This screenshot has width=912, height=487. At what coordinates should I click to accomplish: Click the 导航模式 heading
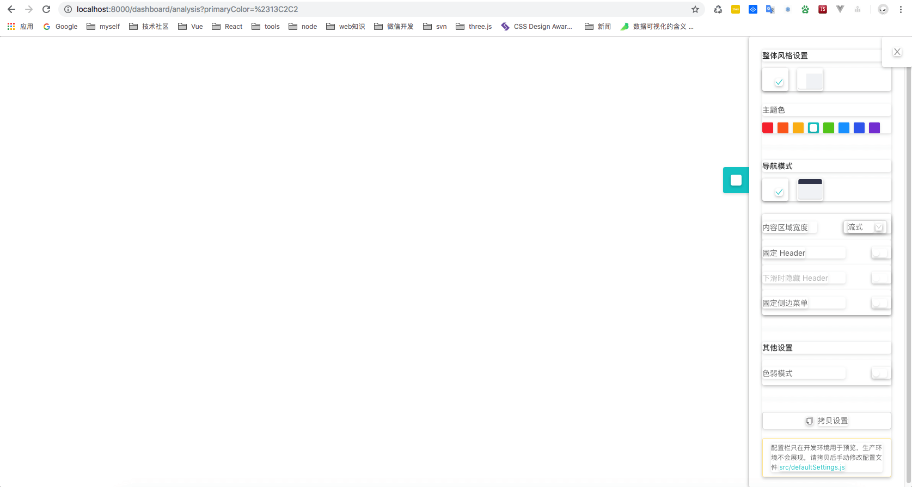pyautogui.click(x=778, y=166)
